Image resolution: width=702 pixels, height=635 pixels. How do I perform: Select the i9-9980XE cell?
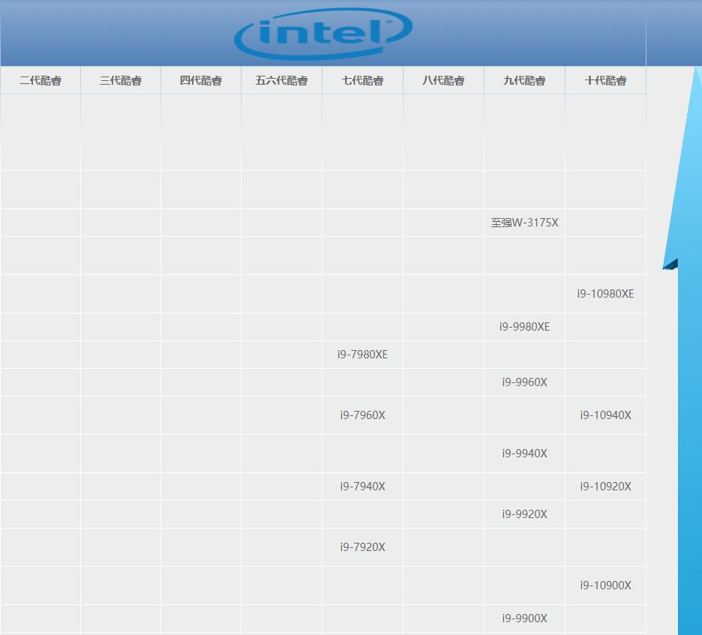coord(524,327)
